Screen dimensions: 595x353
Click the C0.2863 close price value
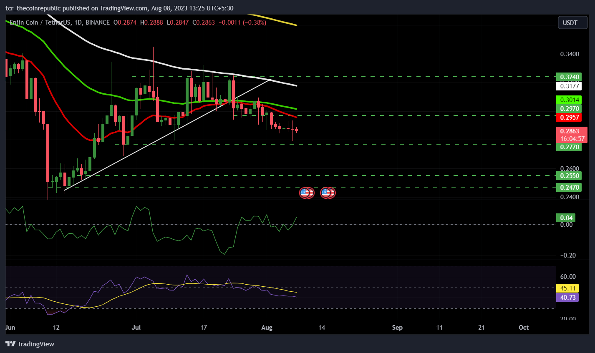(x=204, y=23)
